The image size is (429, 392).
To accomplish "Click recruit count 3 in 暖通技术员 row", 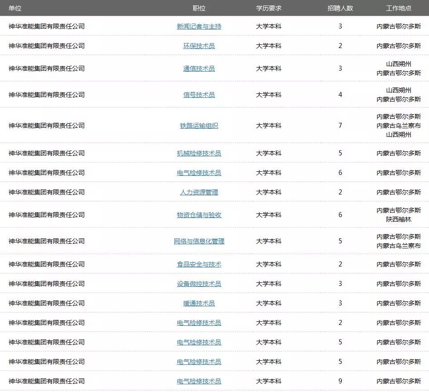I will (340, 303).
